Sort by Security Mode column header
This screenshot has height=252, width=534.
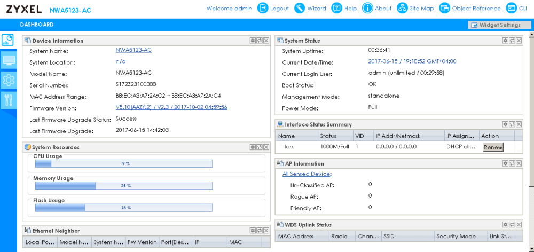pyautogui.click(x=461, y=236)
